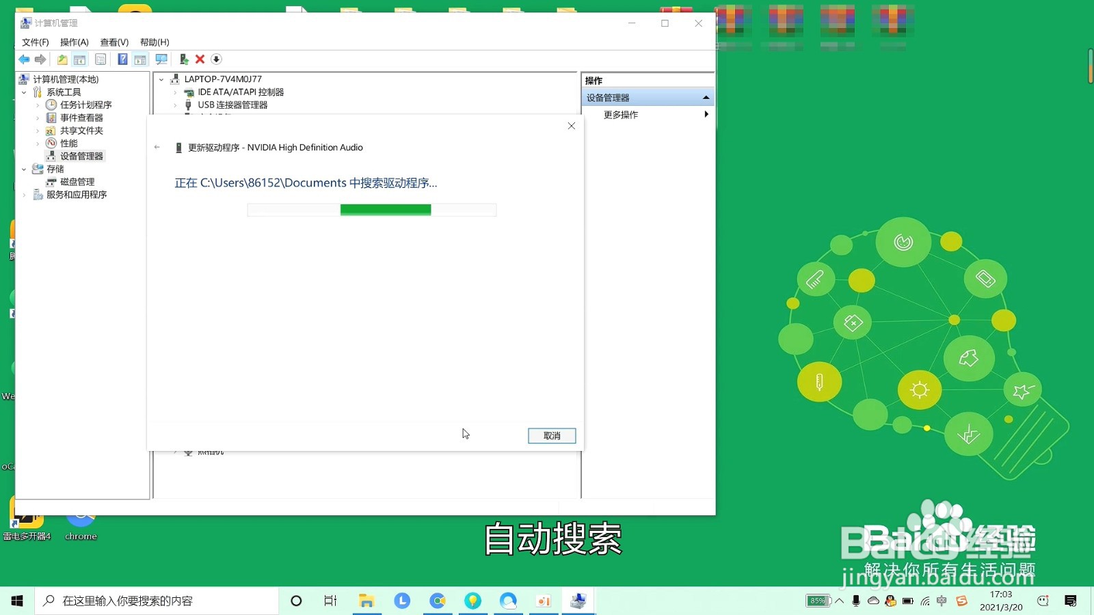
Task: Open the yellow lightbulb app on taskbar
Action: pos(472,601)
